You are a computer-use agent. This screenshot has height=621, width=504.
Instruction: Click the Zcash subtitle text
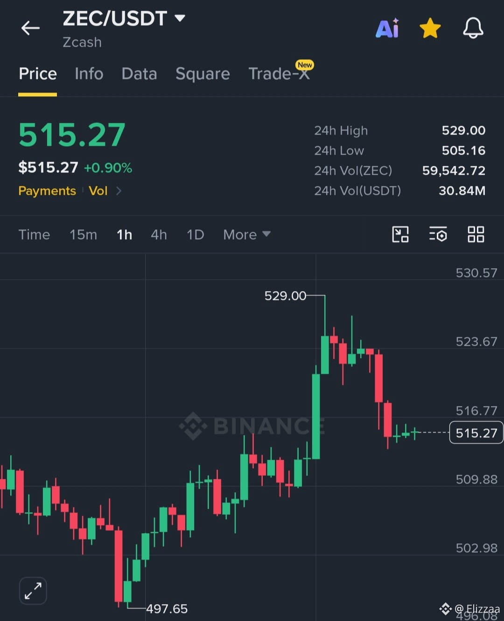click(82, 42)
